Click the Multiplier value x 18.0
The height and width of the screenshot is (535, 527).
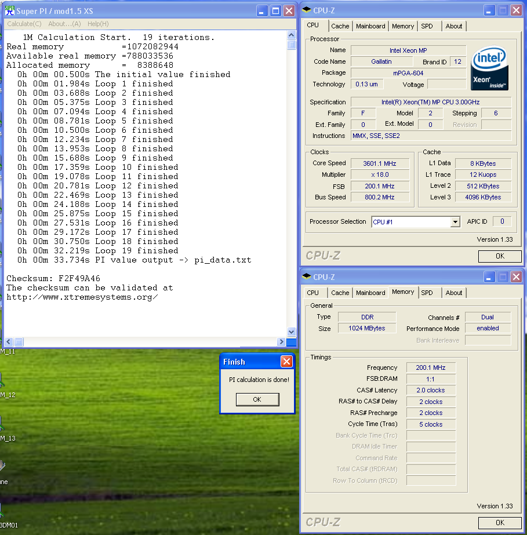tap(380, 174)
